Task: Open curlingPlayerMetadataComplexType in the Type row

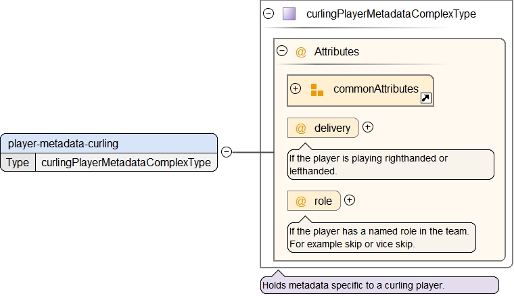Action: click(126, 162)
